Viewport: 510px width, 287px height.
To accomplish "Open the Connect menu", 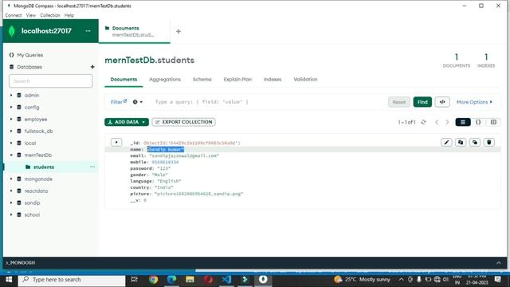I will click(x=14, y=15).
